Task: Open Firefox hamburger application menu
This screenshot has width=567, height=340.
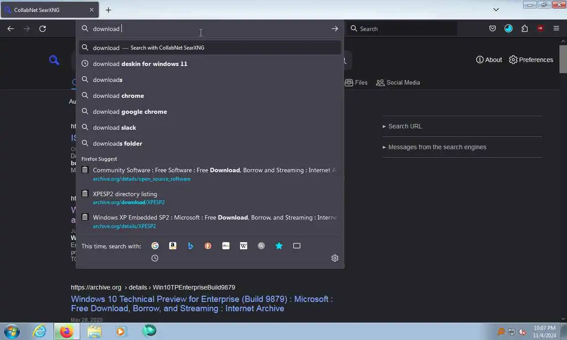Action: point(556,29)
